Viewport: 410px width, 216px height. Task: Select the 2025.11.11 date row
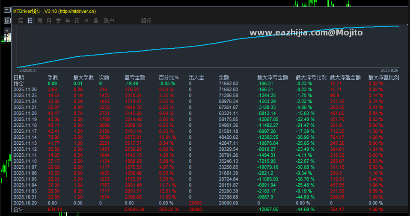[x=25, y=155]
